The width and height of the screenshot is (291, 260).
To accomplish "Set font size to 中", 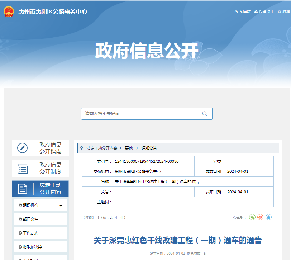I will pyautogui.click(x=116, y=217).
